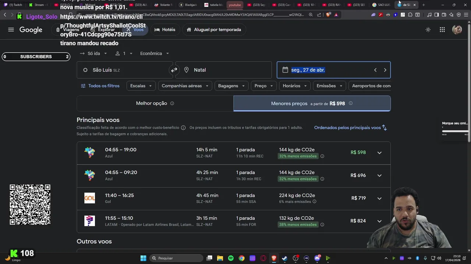
Task: Open a new browser tab
Action: click(424, 5)
